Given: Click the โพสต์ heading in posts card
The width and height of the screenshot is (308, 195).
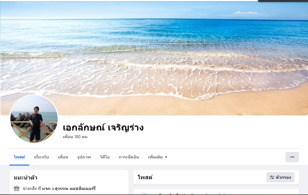Looking at the screenshot, I should coord(145,177).
